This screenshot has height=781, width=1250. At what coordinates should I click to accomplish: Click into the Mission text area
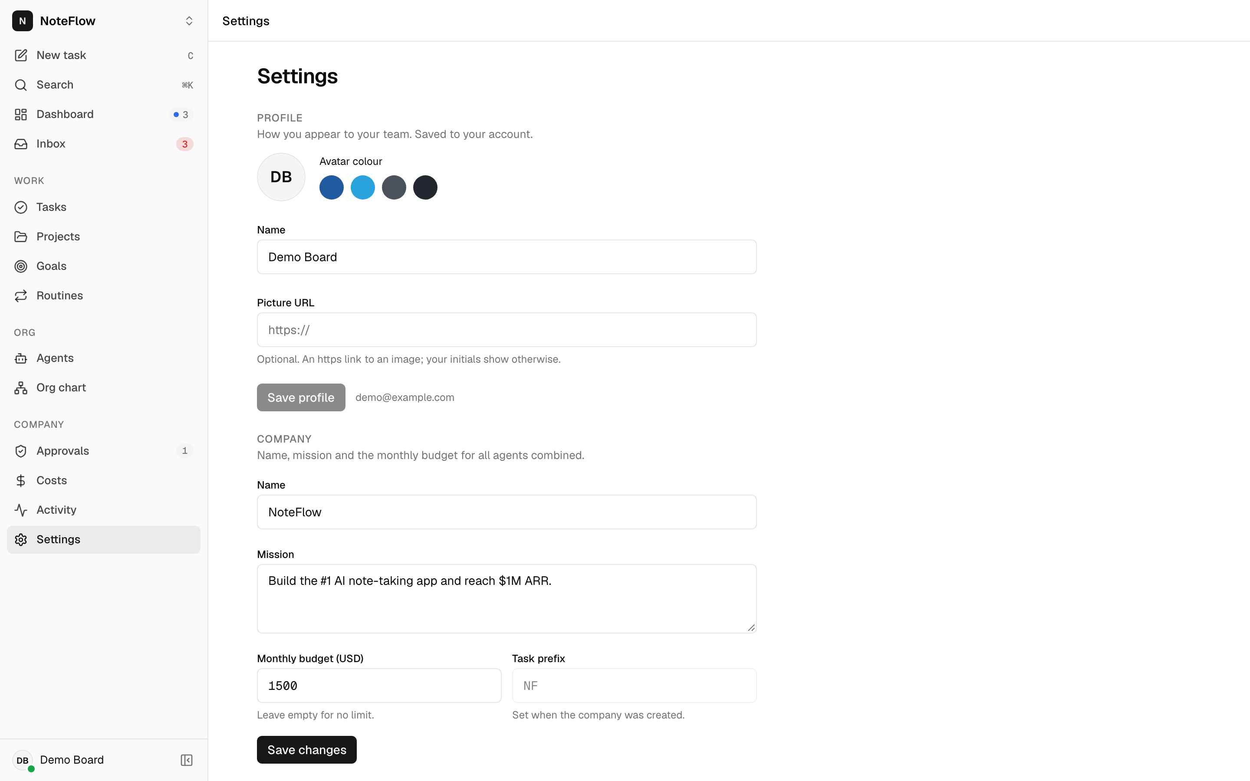[507, 599]
